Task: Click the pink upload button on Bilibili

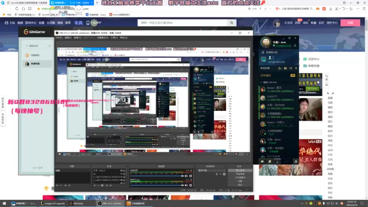Action: (350, 23)
